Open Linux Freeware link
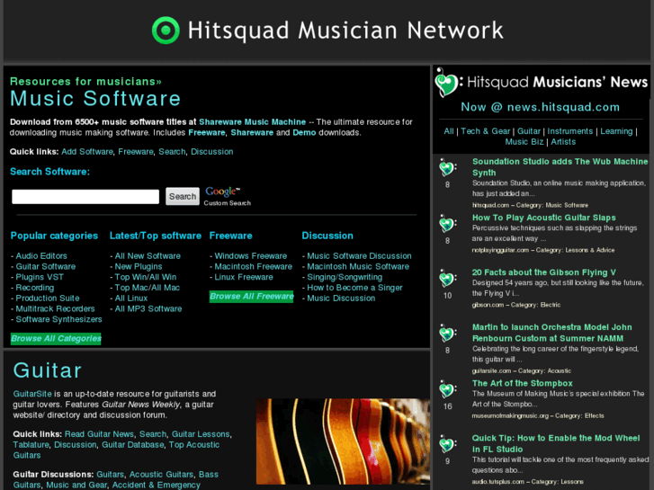 tap(244, 277)
